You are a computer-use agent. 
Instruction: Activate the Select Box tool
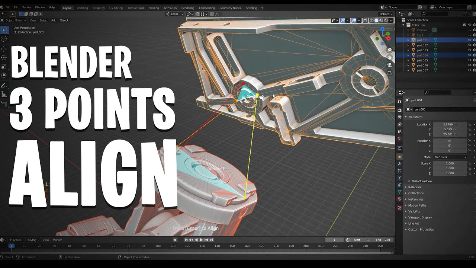pyautogui.click(x=4, y=30)
